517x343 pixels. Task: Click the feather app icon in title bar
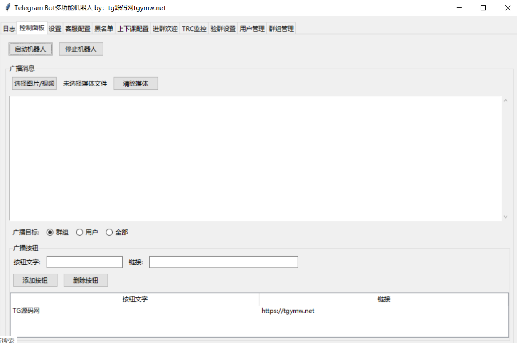click(x=7, y=8)
